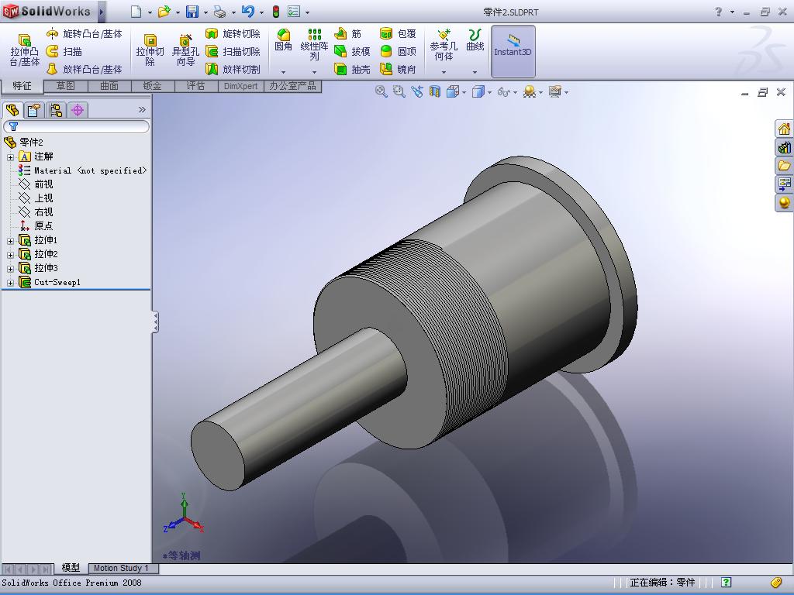Activate the 镜向 mirror tool

pos(398,69)
